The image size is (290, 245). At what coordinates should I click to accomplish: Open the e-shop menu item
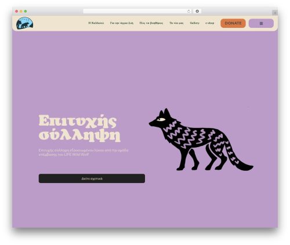(x=209, y=23)
